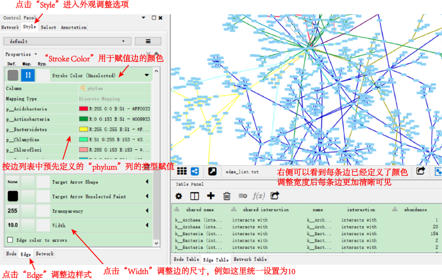Click the Byp. column header
This screenshot has height=280, width=442.
(42, 64)
